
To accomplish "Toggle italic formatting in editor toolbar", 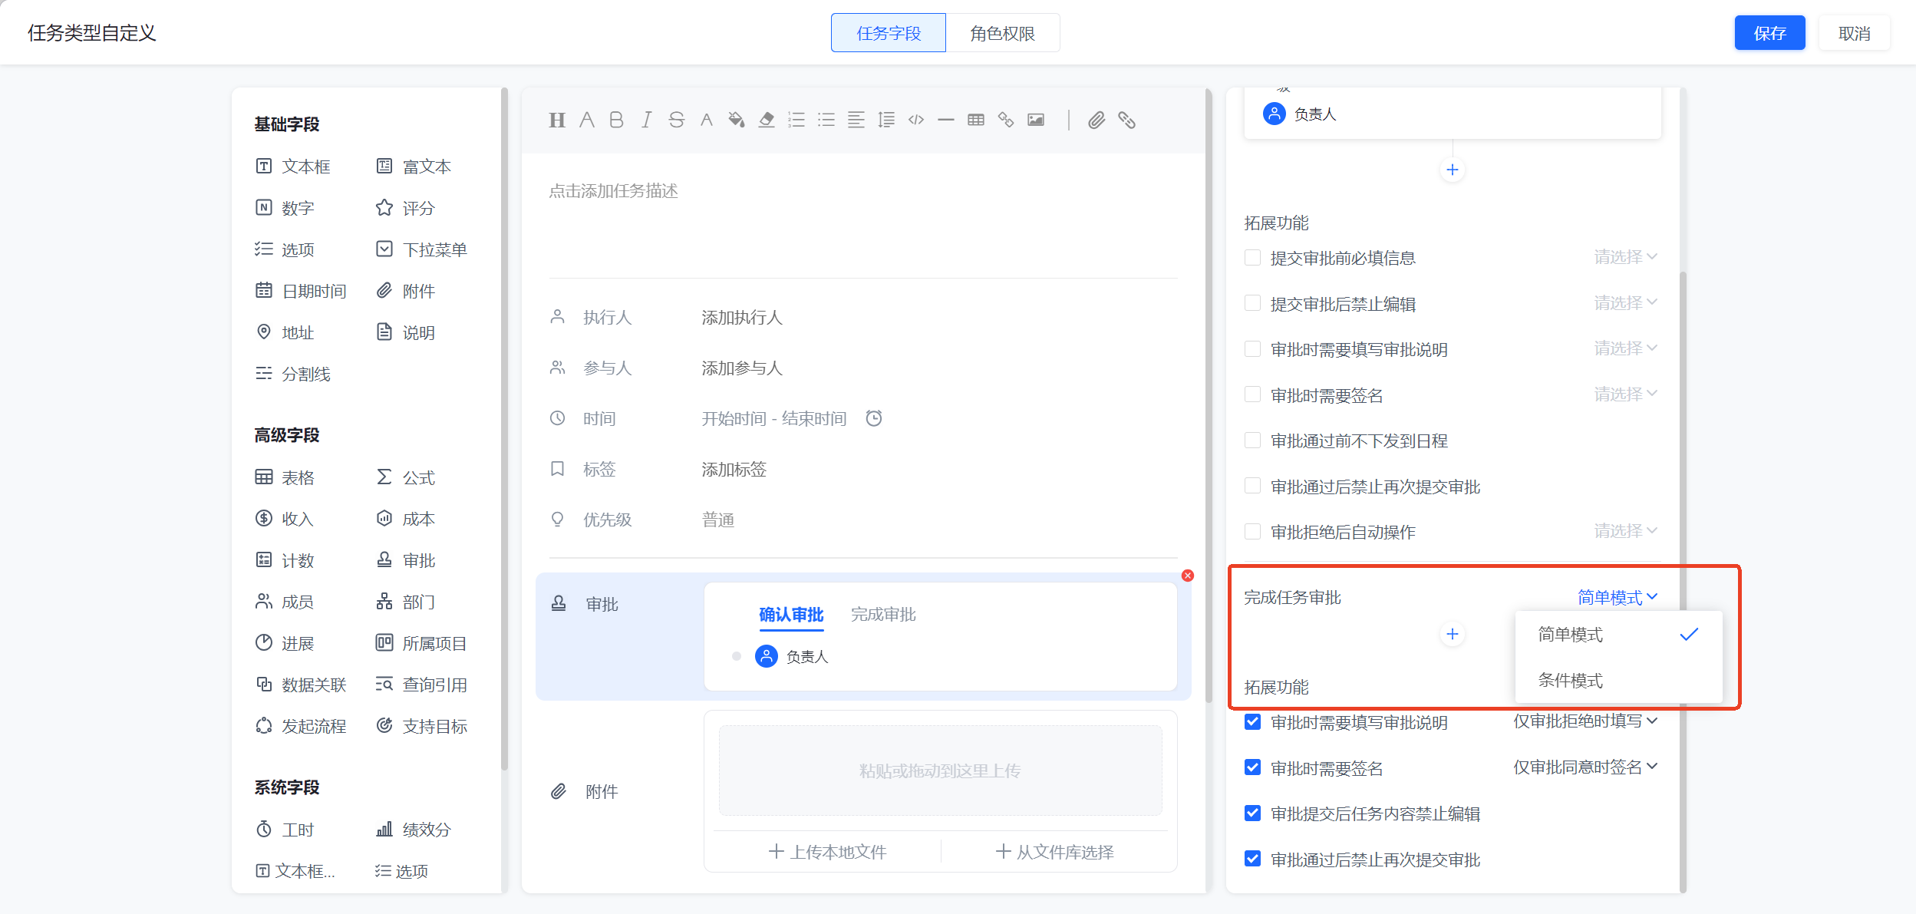I will (646, 120).
